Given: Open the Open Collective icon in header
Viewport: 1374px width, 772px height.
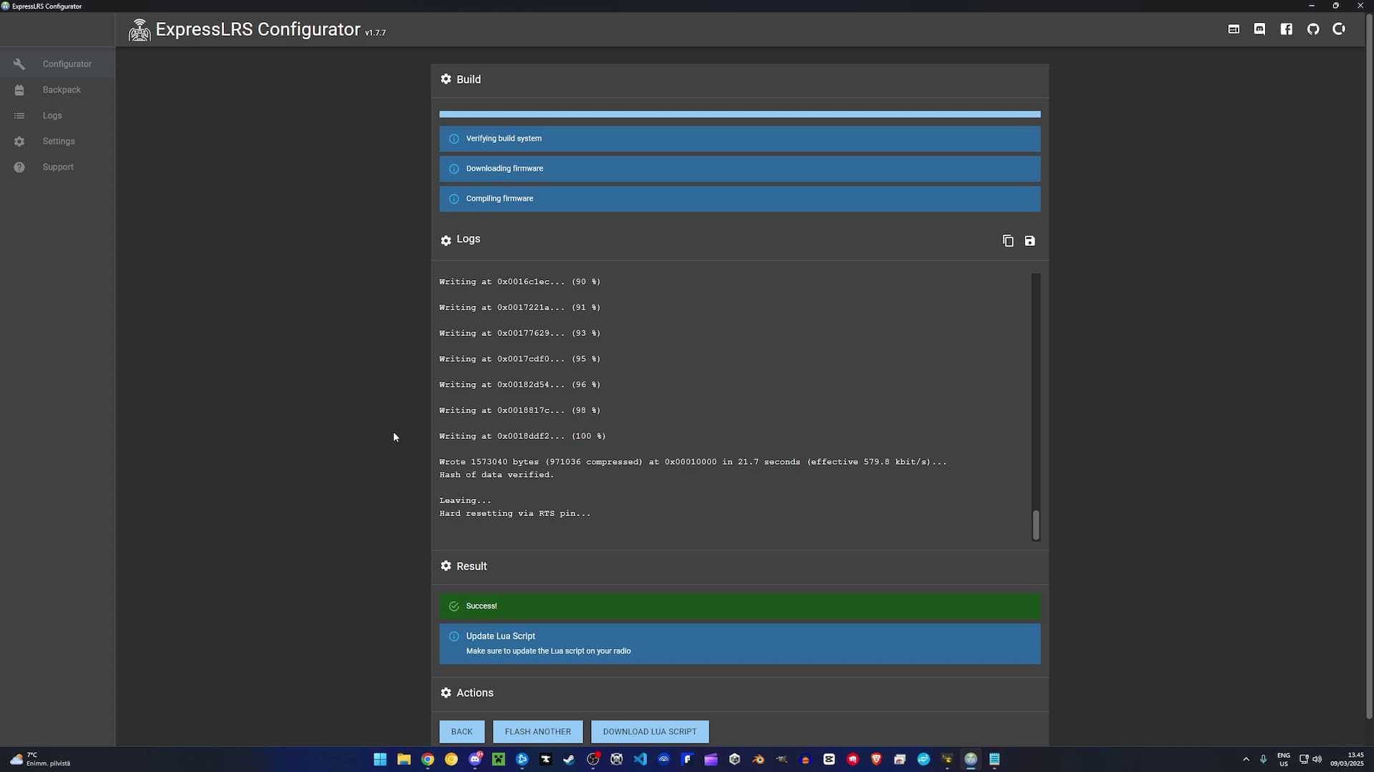Looking at the screenshot, I should tap(1339, 29).
